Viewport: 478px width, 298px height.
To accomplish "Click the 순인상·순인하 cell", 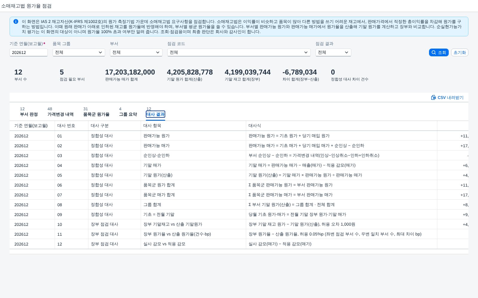I will [194, 156].
